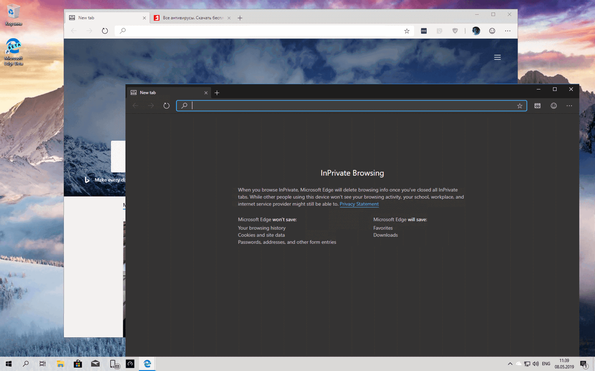Send feedback via the InPrivate window smiley
The height and width of the screenshot is (371, 595).
point(554,106)
